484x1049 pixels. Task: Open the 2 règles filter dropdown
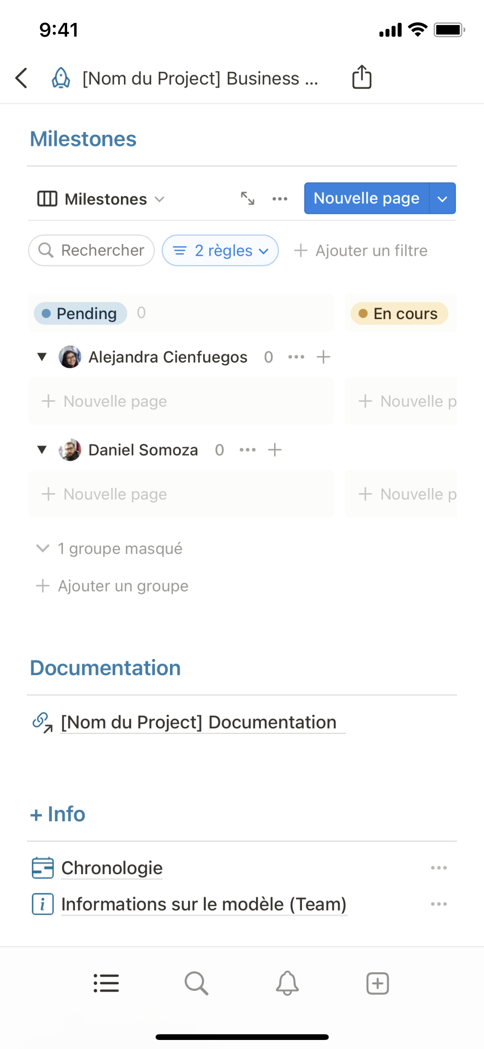(220, 251)
